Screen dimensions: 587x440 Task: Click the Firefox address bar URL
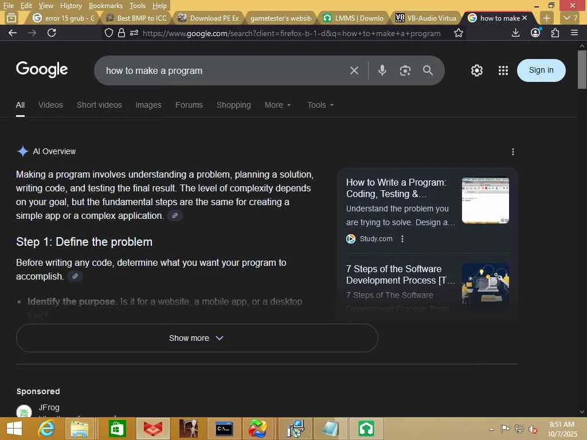(x=291, y=33)
